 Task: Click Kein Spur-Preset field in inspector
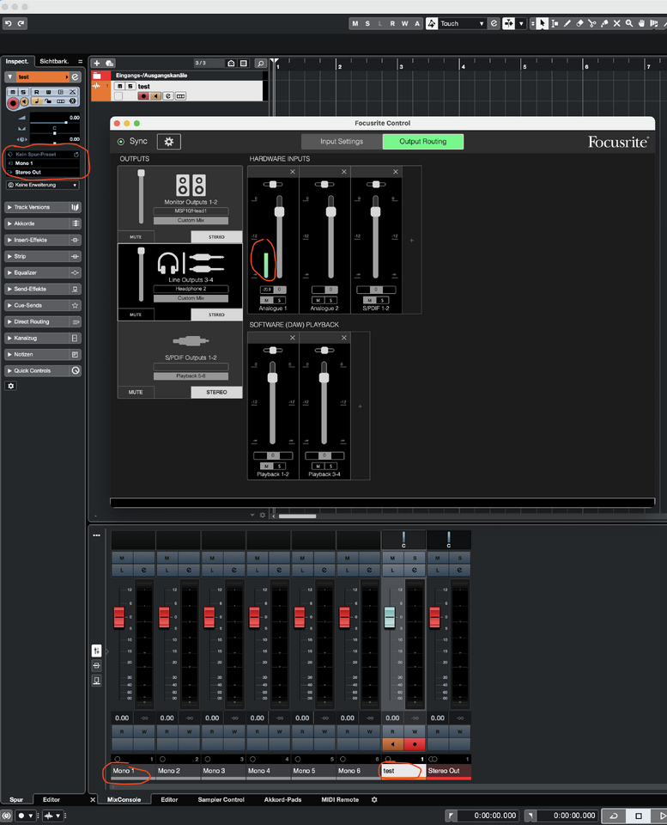43,154
